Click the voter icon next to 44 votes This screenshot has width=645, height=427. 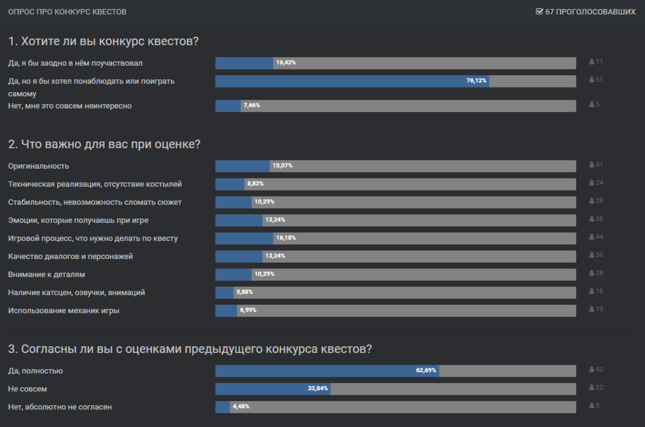591,237
